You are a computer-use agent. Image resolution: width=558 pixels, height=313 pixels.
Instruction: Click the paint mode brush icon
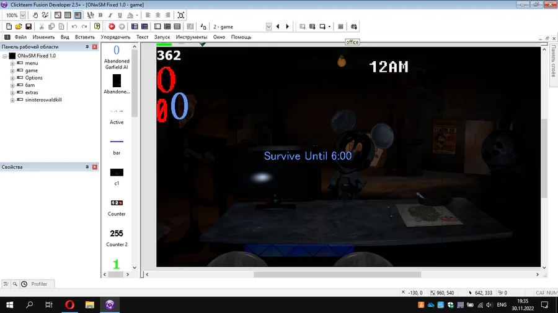45,15
